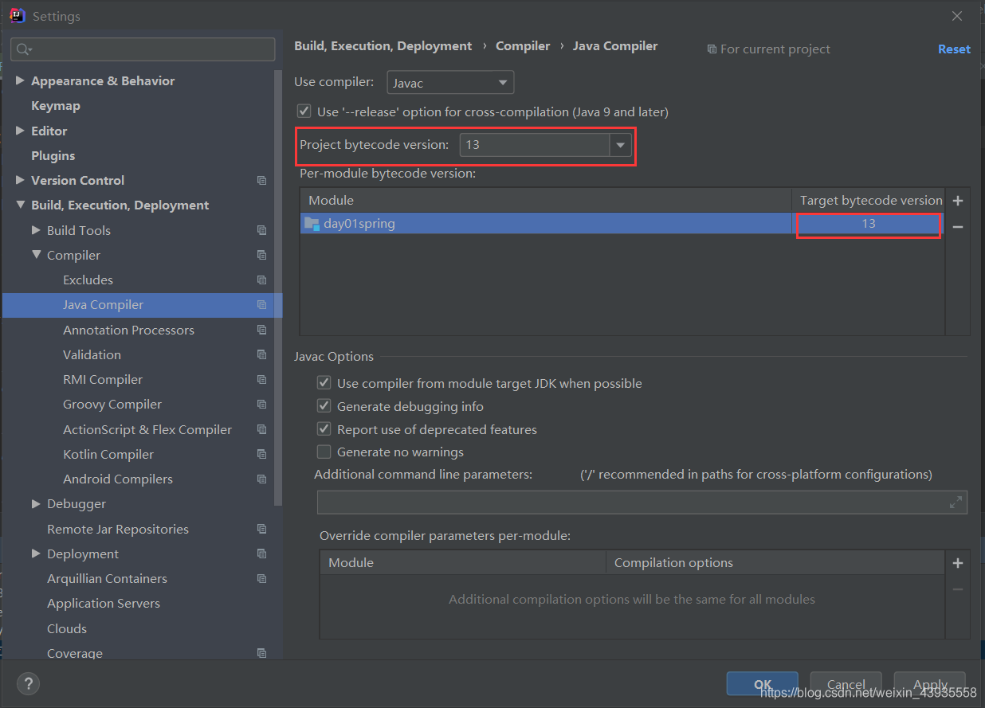Click project-level icon beside Annotation Processors

coord(261,330)
